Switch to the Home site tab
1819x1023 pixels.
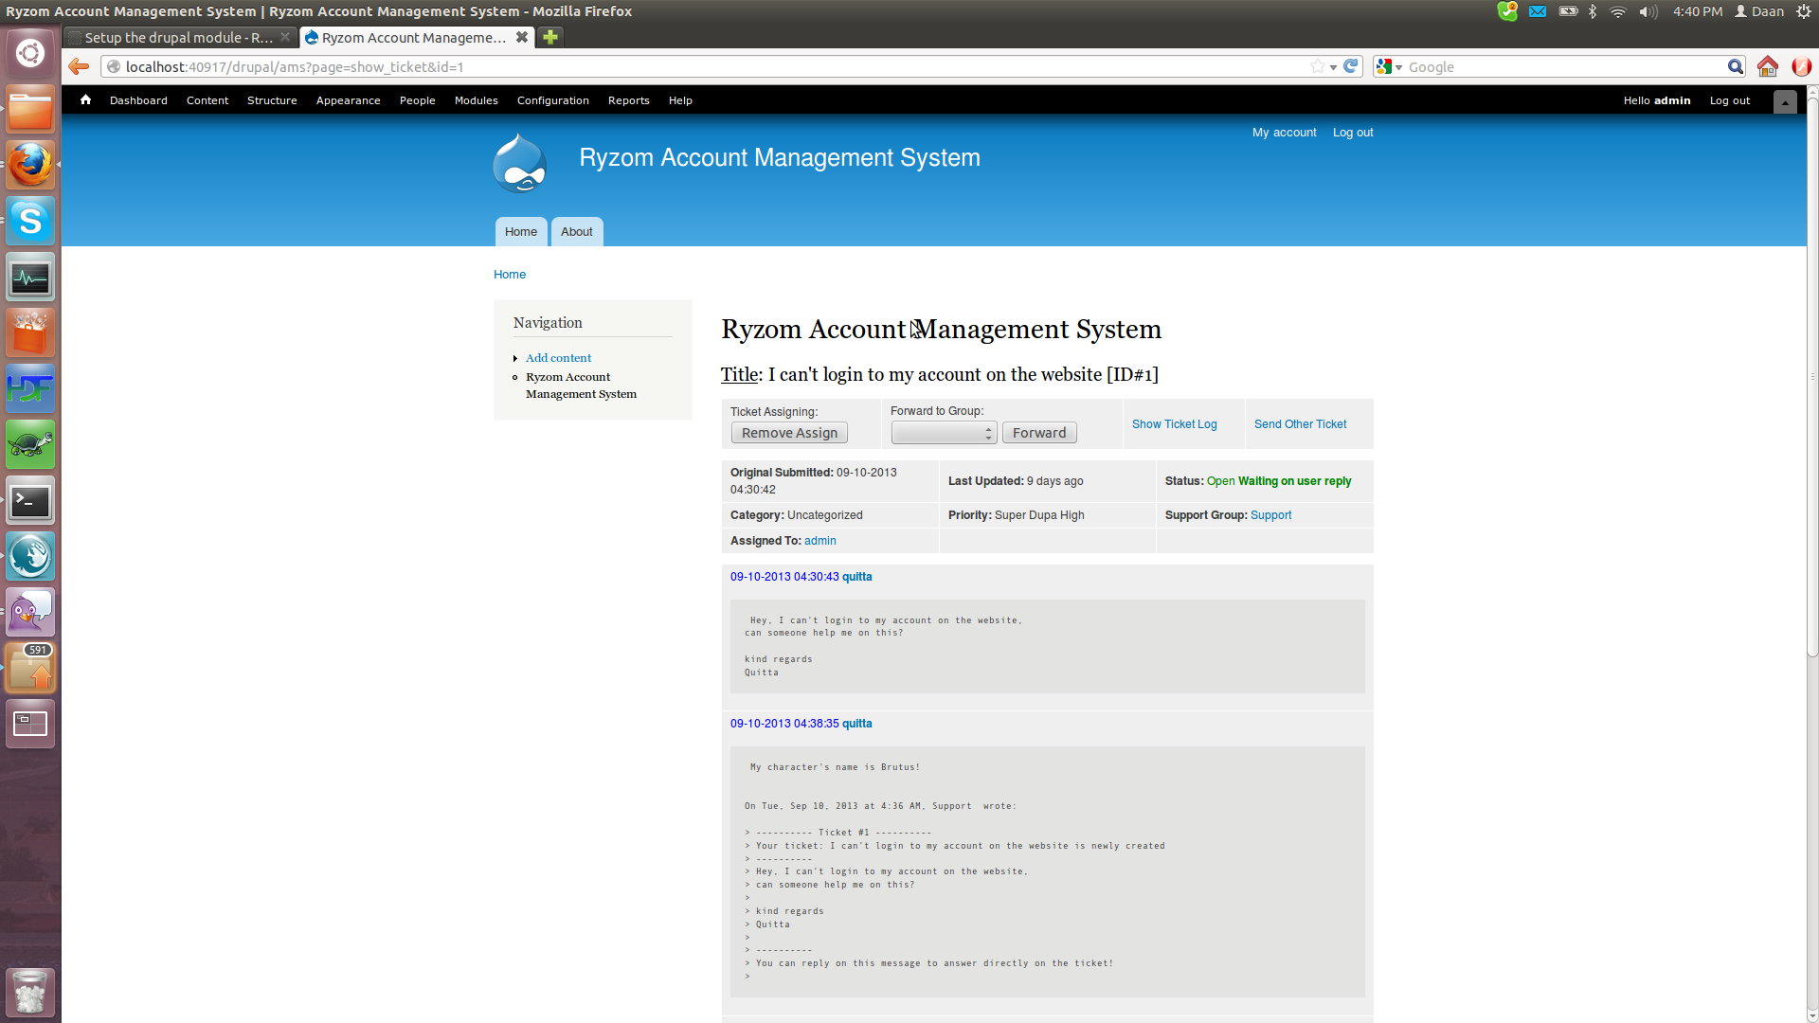click(x=520, y=232)
